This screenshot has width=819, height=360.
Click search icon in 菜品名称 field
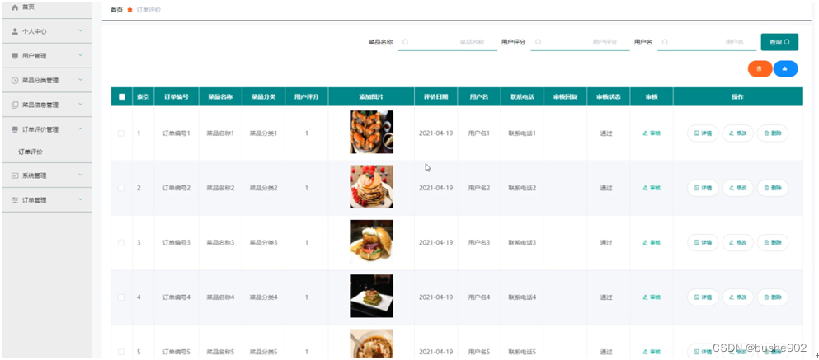(x=405, y=42)
